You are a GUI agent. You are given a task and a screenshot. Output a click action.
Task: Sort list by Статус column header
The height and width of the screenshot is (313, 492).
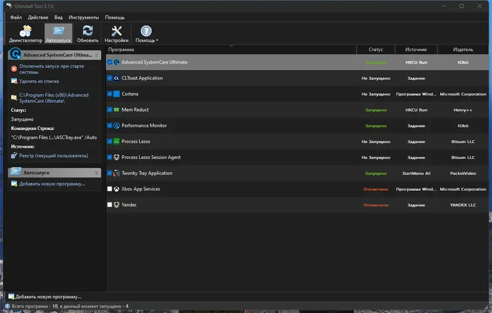376,49
